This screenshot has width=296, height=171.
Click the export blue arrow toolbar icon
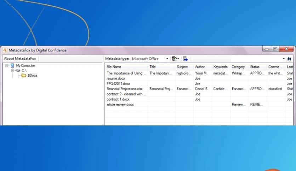(x=185, y=59)
